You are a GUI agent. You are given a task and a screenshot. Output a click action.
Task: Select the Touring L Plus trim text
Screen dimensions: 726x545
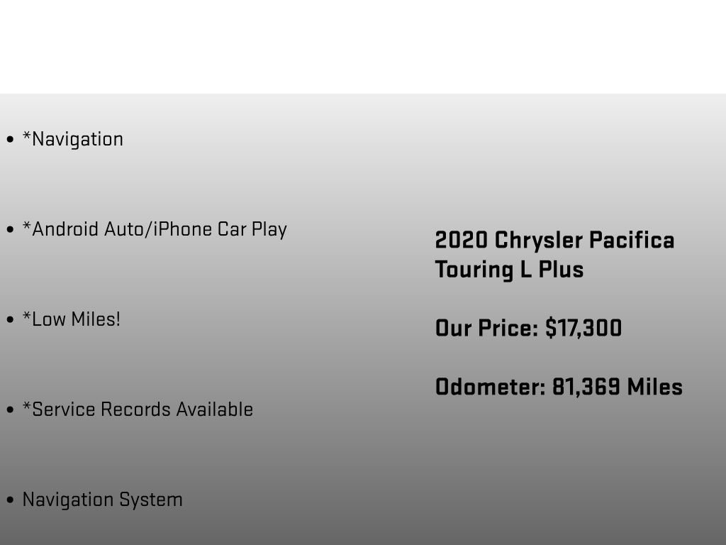tap(509, 270)
